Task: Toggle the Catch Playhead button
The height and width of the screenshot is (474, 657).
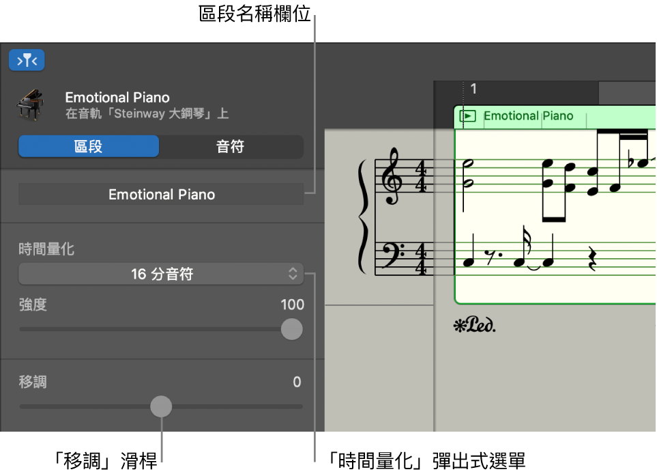Action: point(27,60)
